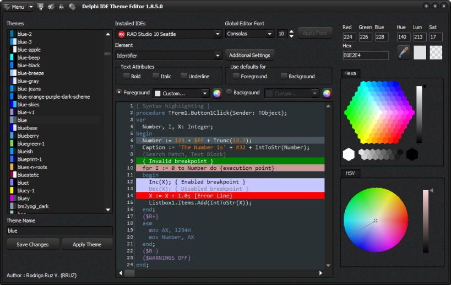Enable the Bold text attribute checkbox
The height and width of the screenshot is (285, 451).
click(x=127, y=76)
